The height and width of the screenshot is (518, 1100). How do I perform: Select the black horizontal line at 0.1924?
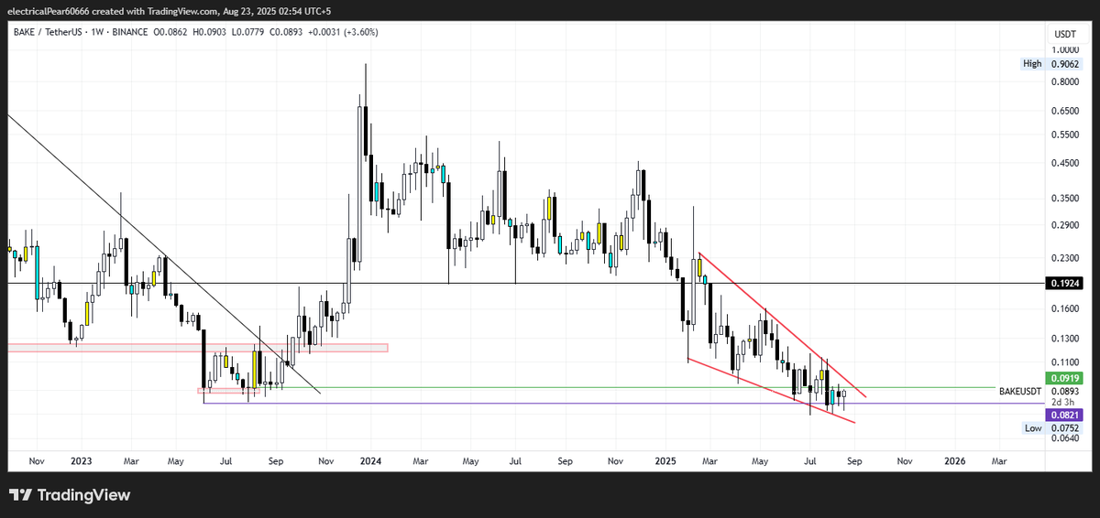[x=526, y=284]
